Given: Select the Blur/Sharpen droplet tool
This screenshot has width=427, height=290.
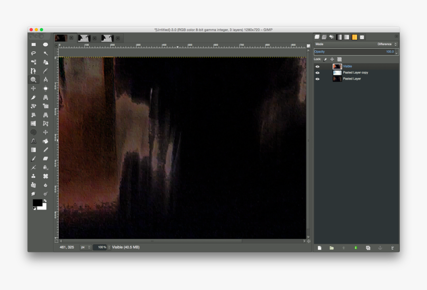Looking at the screenshot, I should pos(46,185).
